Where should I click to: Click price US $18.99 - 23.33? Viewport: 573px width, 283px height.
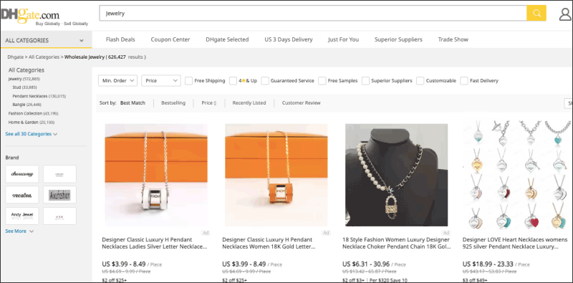click(488, 264)
